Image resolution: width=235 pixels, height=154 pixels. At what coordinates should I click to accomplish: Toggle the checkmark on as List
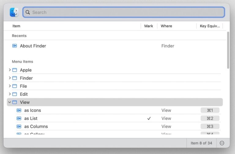pyautogui.click(x=149, y=118)
